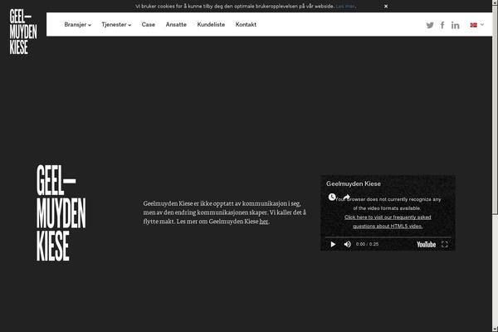Follow the 'her' link in paragraph

[x=264, y=222]
